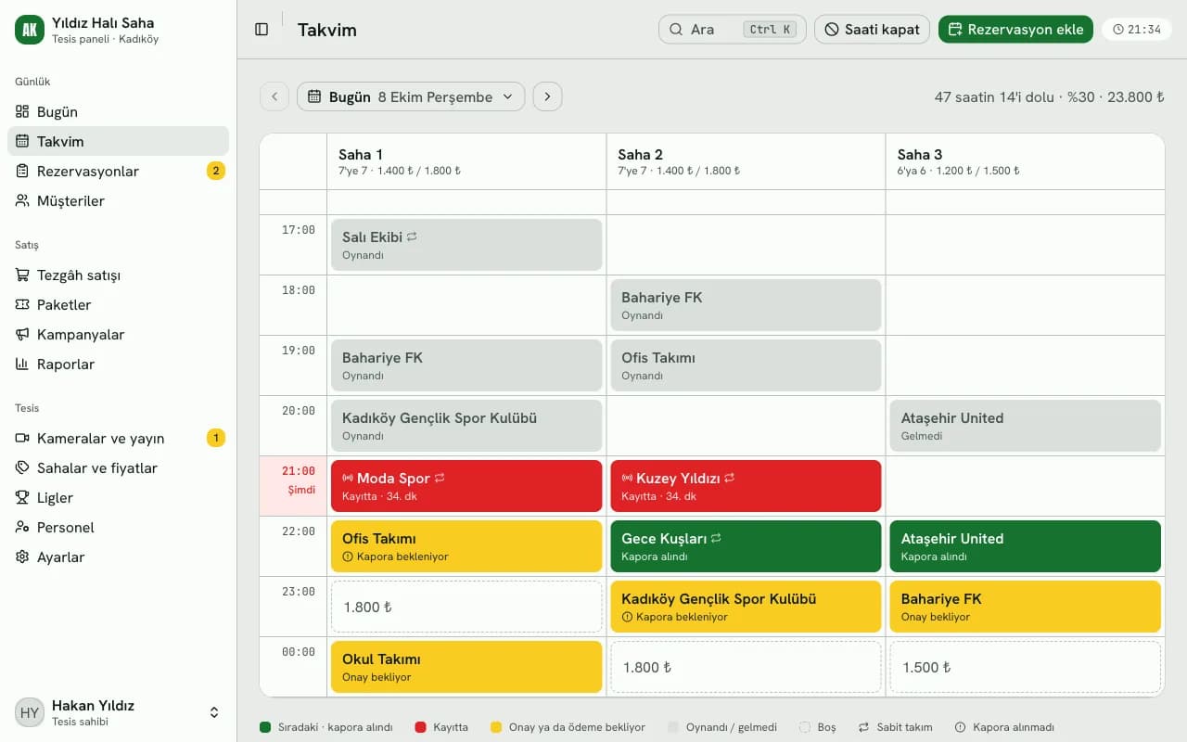This screenshot has width=1187, height=742.
Task: Open the Bugün 8 Ekim Perşembe date picker
Action: point(411,96)
